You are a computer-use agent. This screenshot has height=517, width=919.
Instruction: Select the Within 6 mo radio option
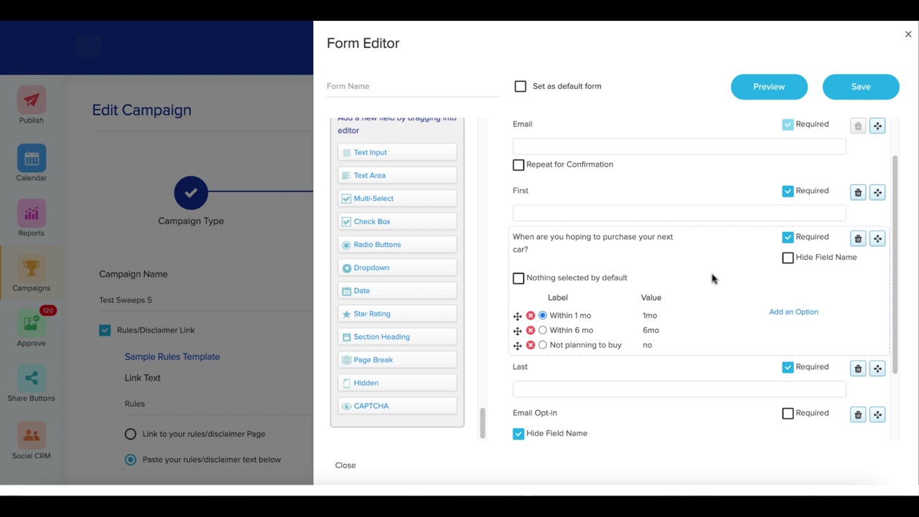[543, 330]
